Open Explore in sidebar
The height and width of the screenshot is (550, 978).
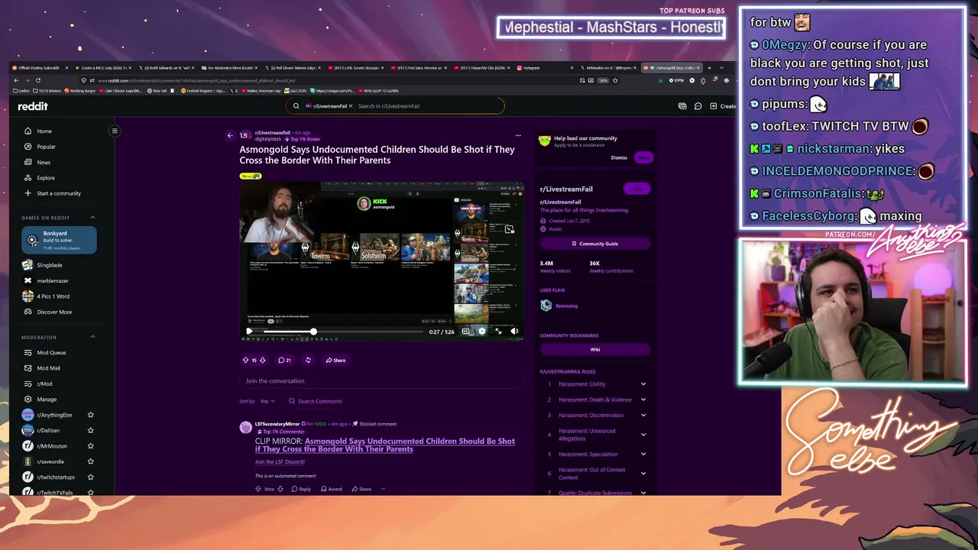click(x=46, y=178)
